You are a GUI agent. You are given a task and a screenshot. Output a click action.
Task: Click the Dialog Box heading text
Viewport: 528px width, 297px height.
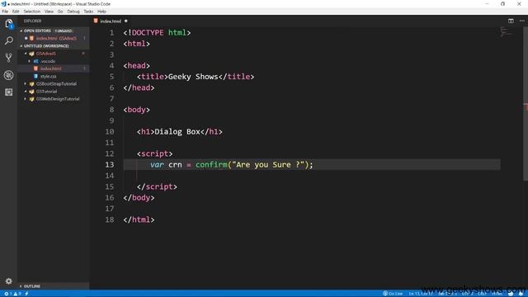(x=177, y=132)
